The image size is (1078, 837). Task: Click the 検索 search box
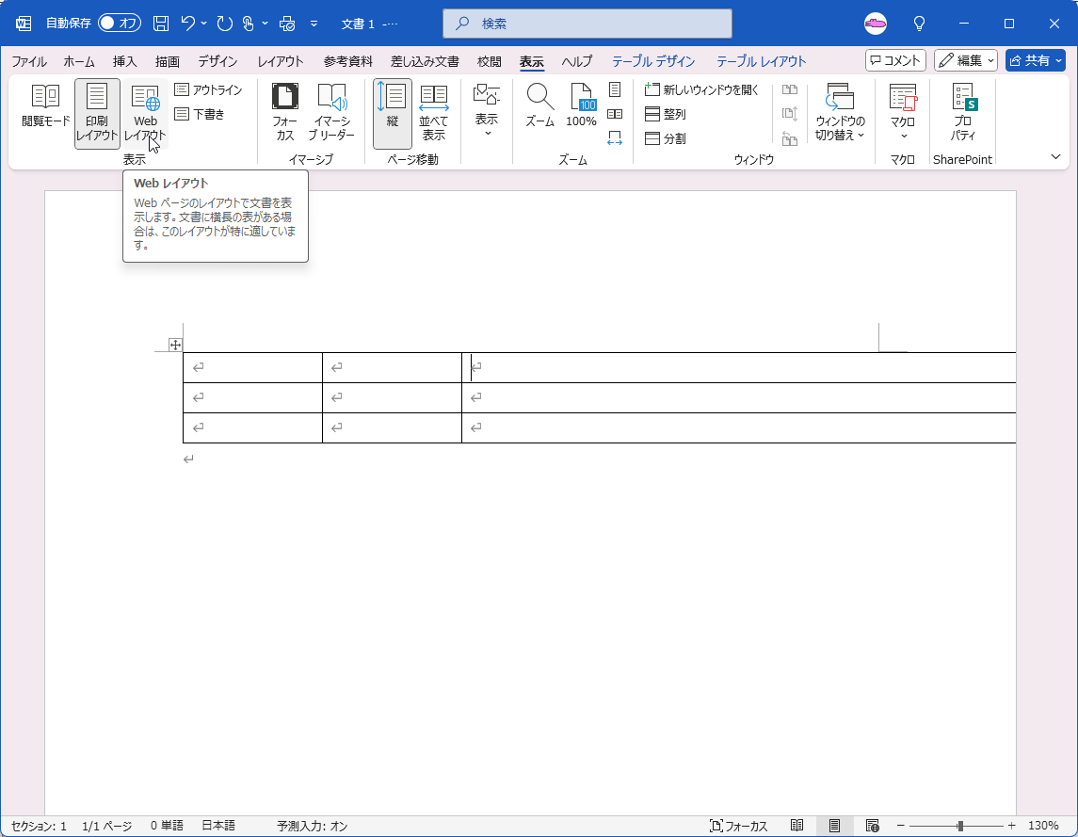pyautogui.click(x=587, y=23)
